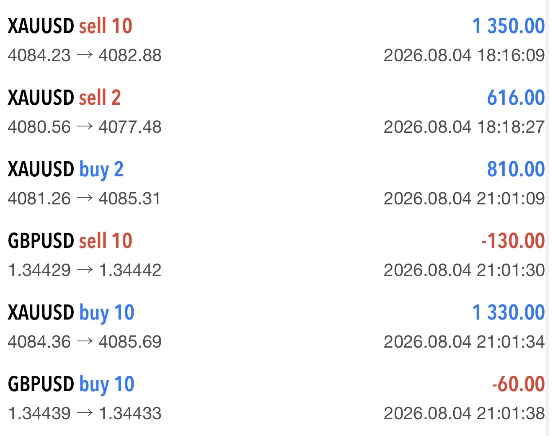Click timestamp 2026.08.04 21:01:38

click(x=464, y=413)
